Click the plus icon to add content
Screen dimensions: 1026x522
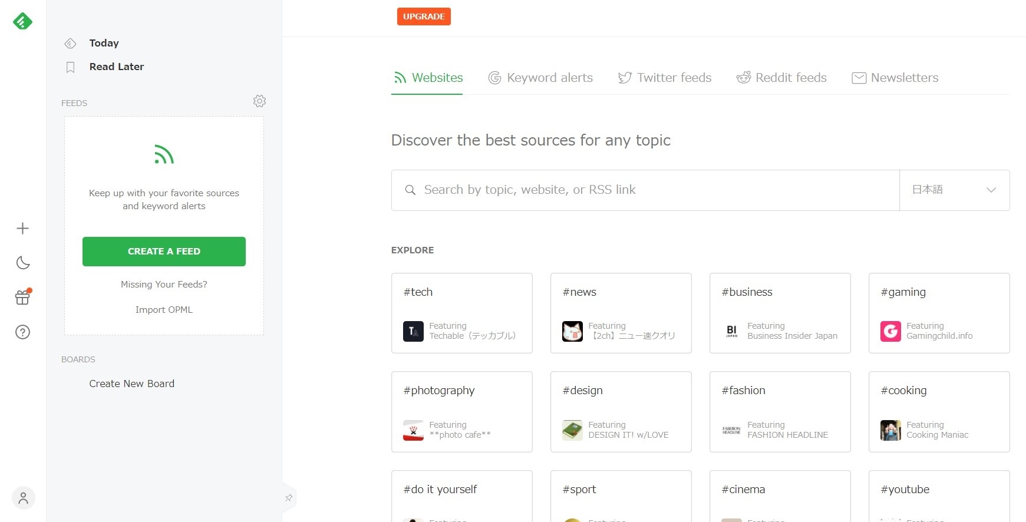click(22, 229)
